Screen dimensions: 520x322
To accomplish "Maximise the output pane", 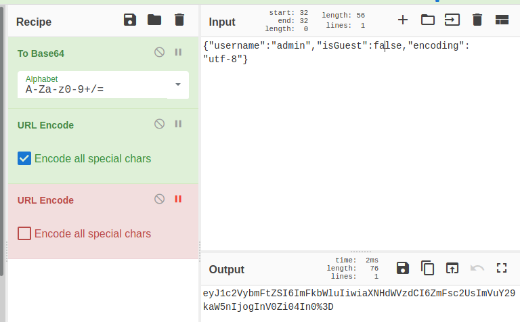I will pos(502,268).
